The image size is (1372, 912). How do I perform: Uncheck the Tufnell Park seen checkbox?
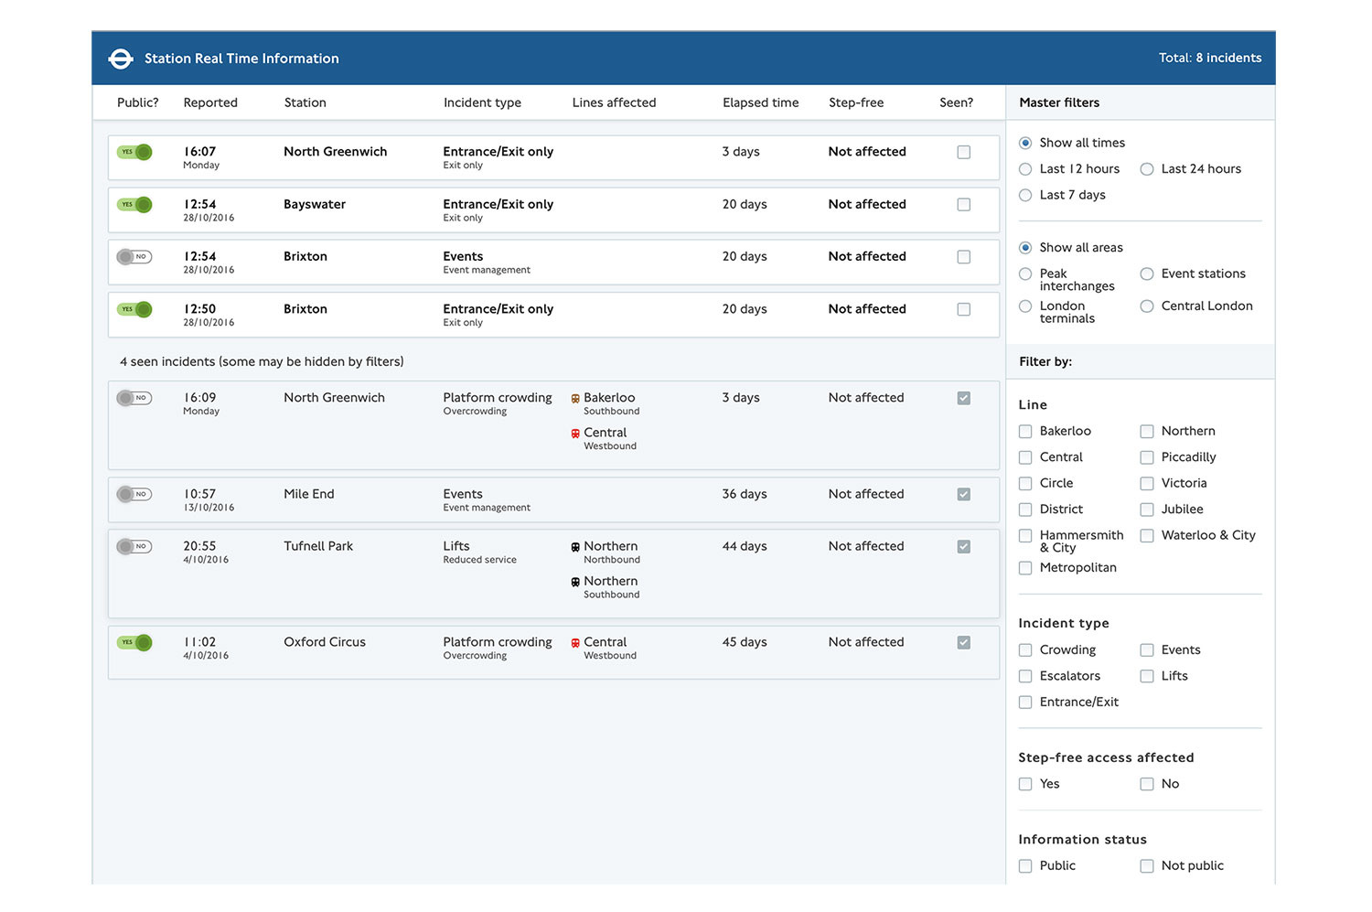pyautogui.click(x=963, y=546)
